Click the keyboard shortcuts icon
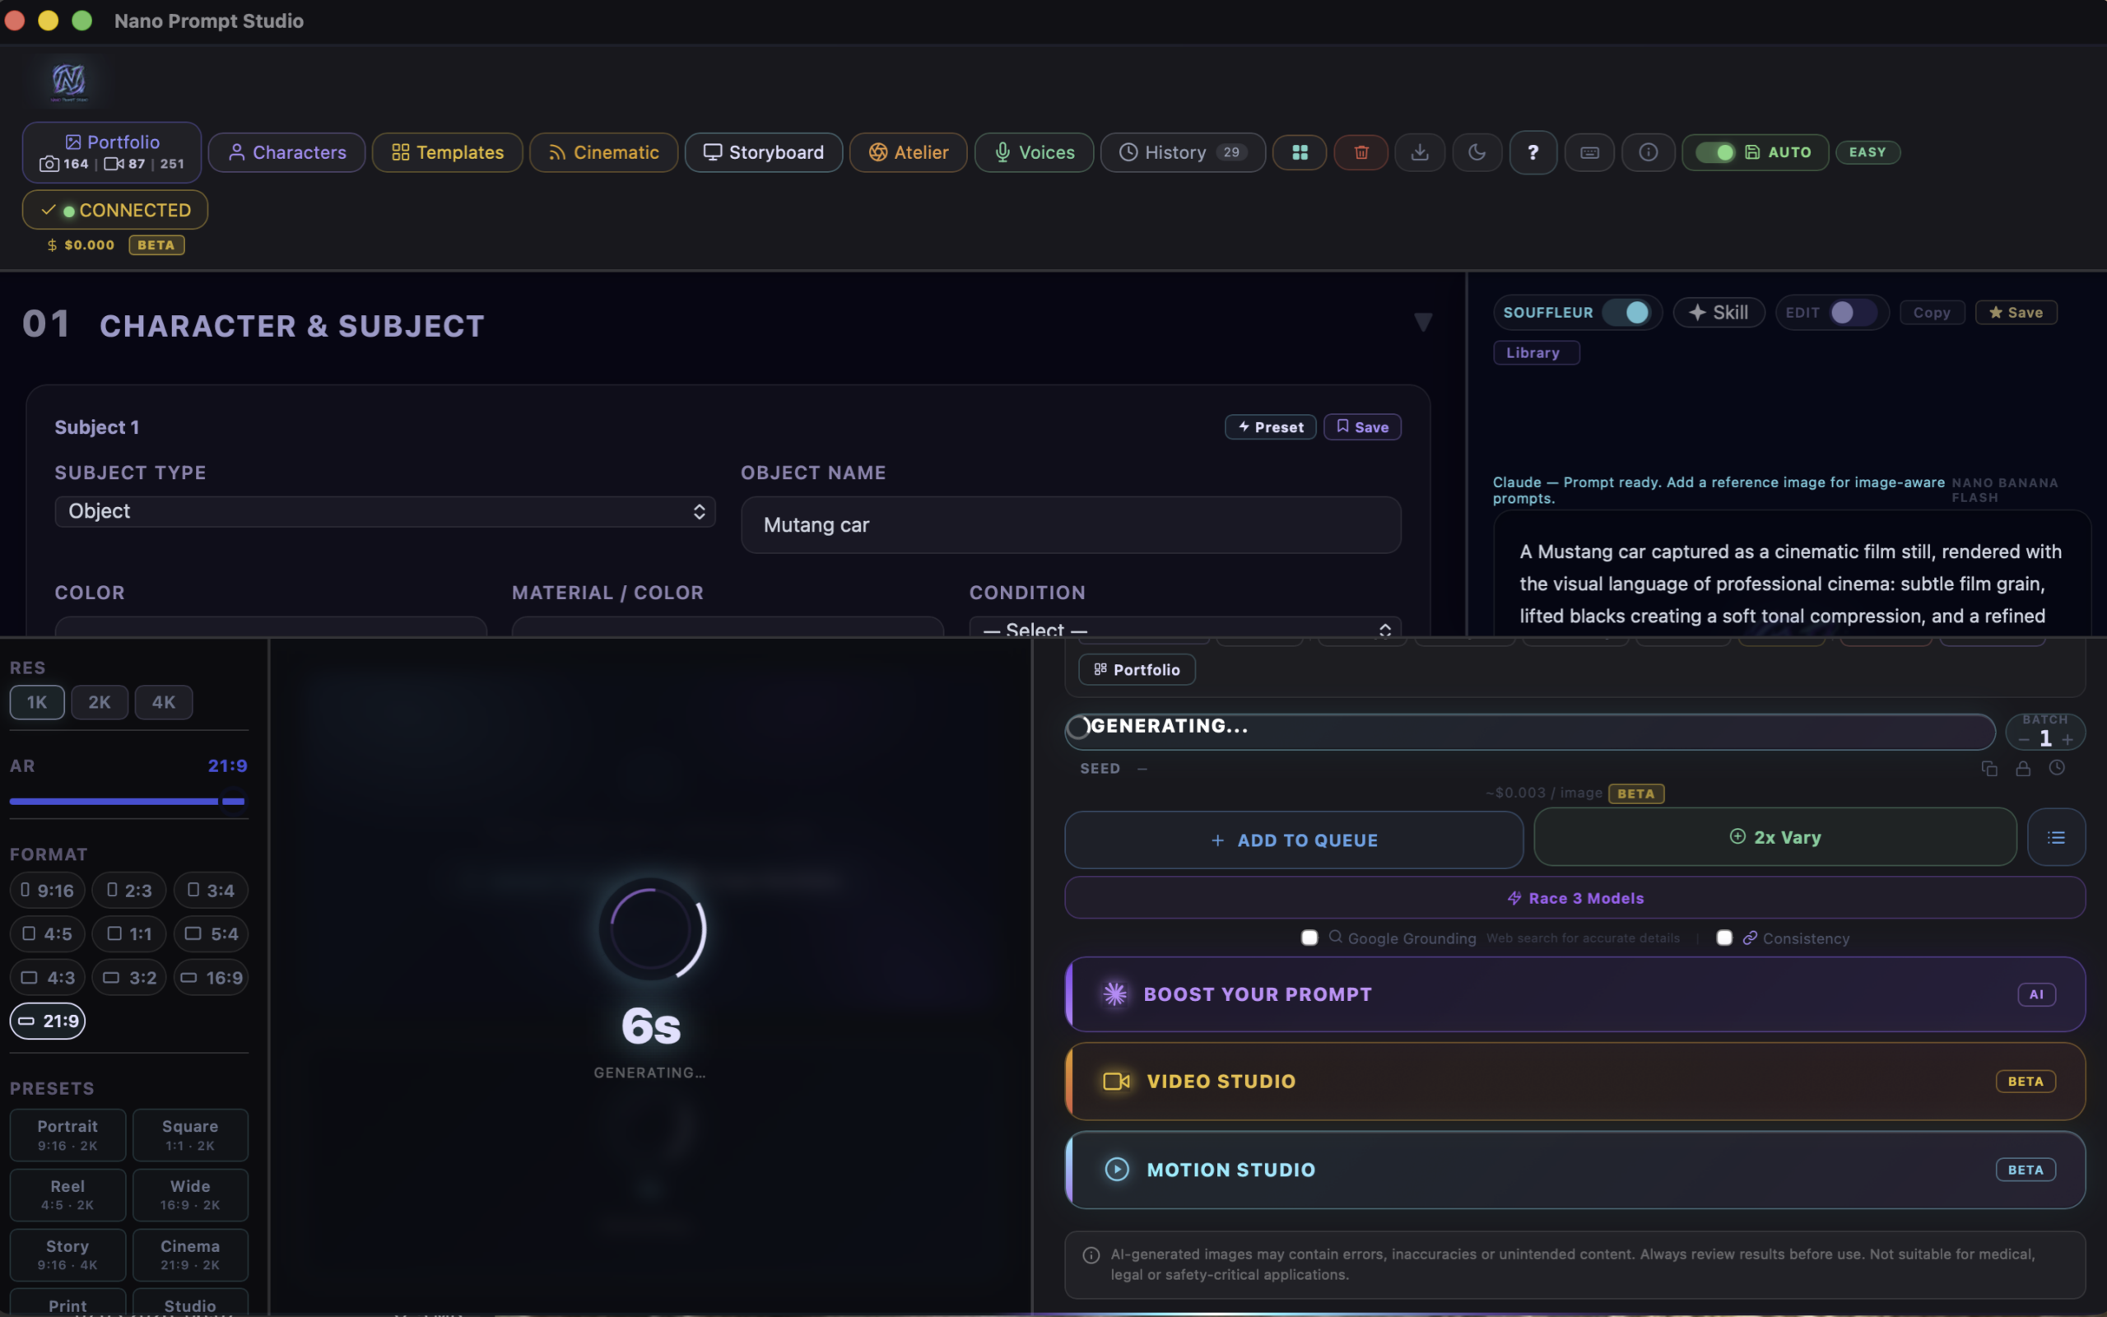Screen dimensions: 2107x1317 click(x=1589, y=152)
